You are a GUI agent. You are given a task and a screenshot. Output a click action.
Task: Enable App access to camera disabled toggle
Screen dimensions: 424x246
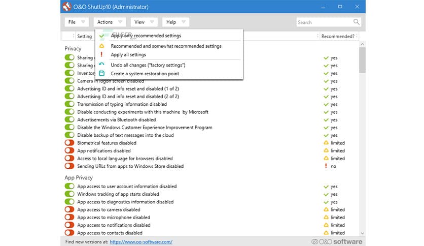click(69, 209)
